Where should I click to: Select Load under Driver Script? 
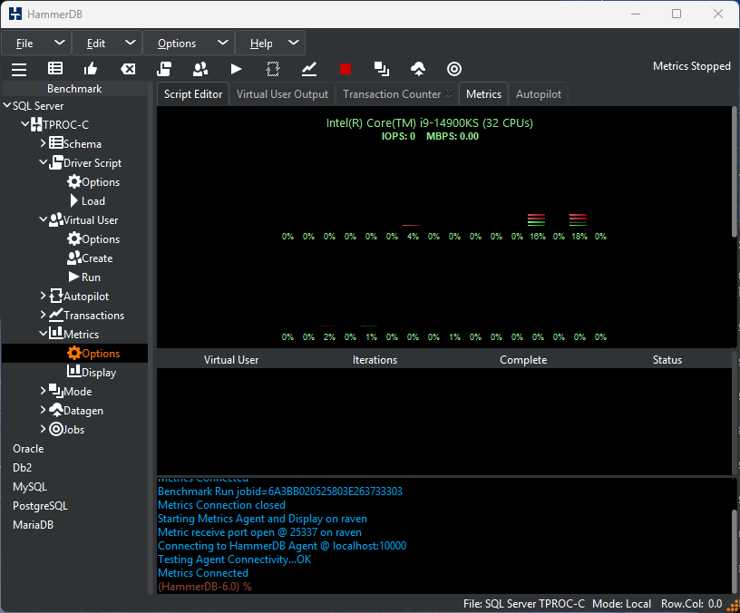(x=87, y=201)
